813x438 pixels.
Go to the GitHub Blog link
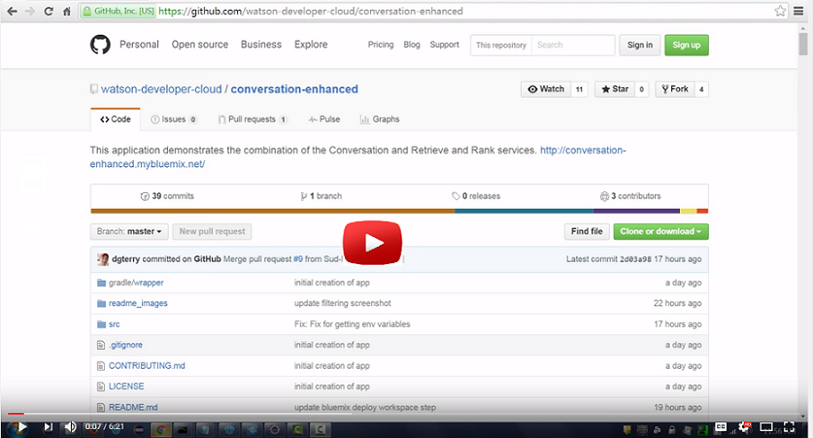coord(412,45)
